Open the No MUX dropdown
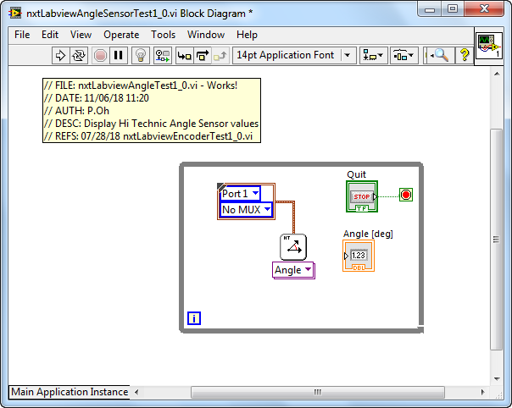Screen dimensions: 512x408 (x=246, y=209)
